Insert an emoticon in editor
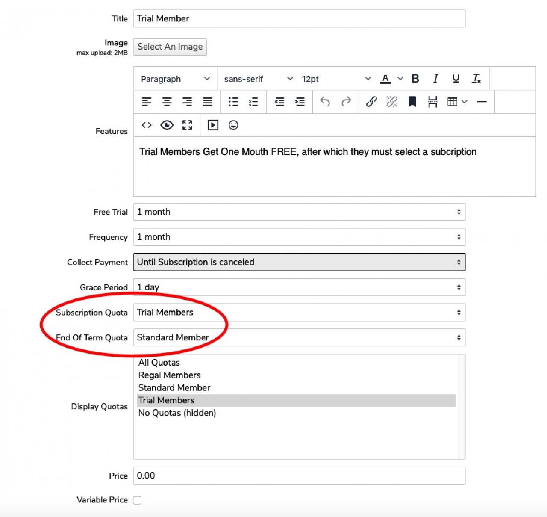The image size is (547, 517). click(x=233, y=125)
